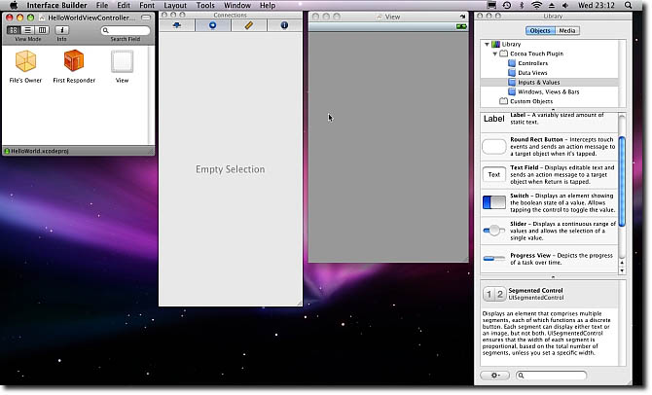Collapse the Library tree root
This screenshot has height=395, width=652.
487,45
